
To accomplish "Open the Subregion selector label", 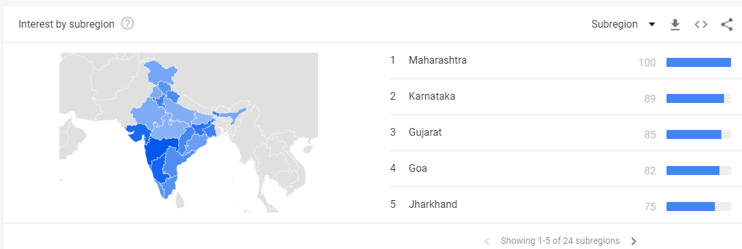I will point(614,24).
